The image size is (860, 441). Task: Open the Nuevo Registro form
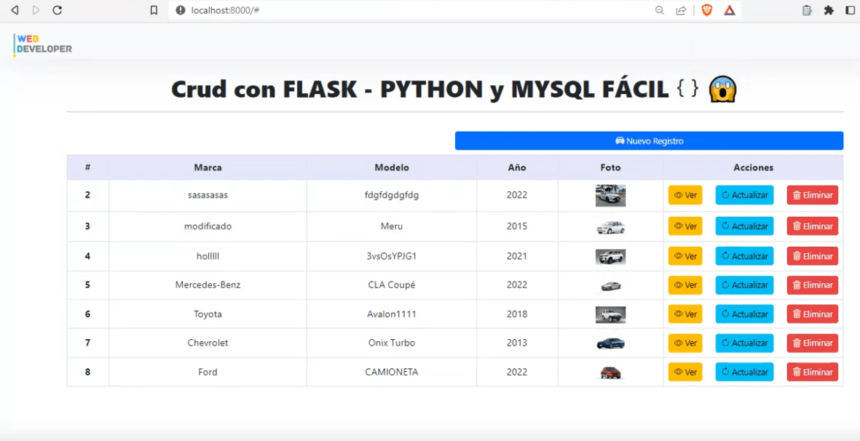pyautogui.click(x=648, y=140)
